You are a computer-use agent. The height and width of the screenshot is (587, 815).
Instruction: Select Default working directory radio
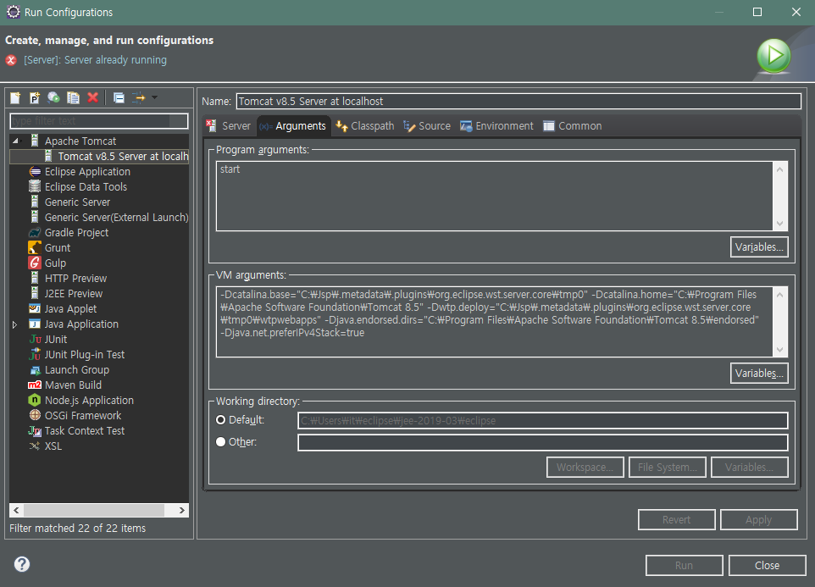(221, 420)
